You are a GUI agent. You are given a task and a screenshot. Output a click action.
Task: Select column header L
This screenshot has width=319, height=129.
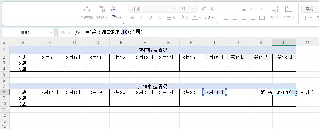pos(284,42)
